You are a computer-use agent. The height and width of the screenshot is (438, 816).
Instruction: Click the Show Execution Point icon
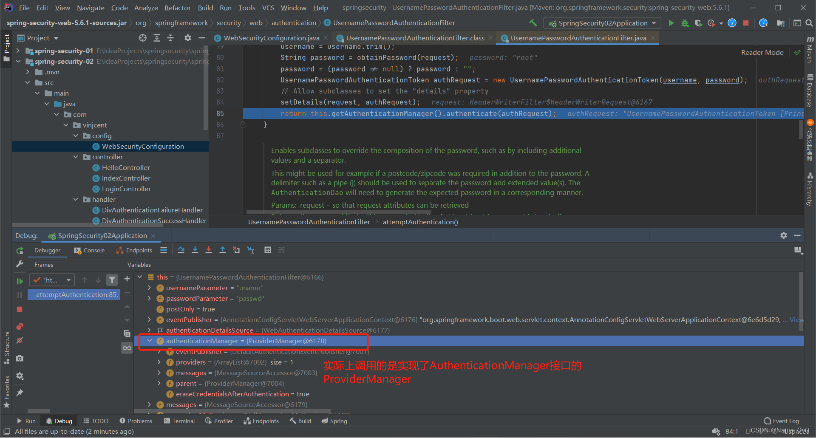coord(164,250)
